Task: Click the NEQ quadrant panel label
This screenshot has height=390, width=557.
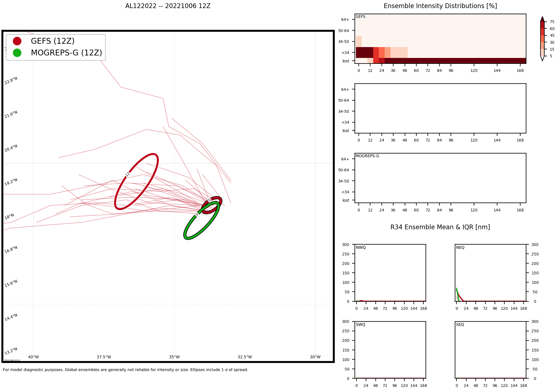Action: 460,247
